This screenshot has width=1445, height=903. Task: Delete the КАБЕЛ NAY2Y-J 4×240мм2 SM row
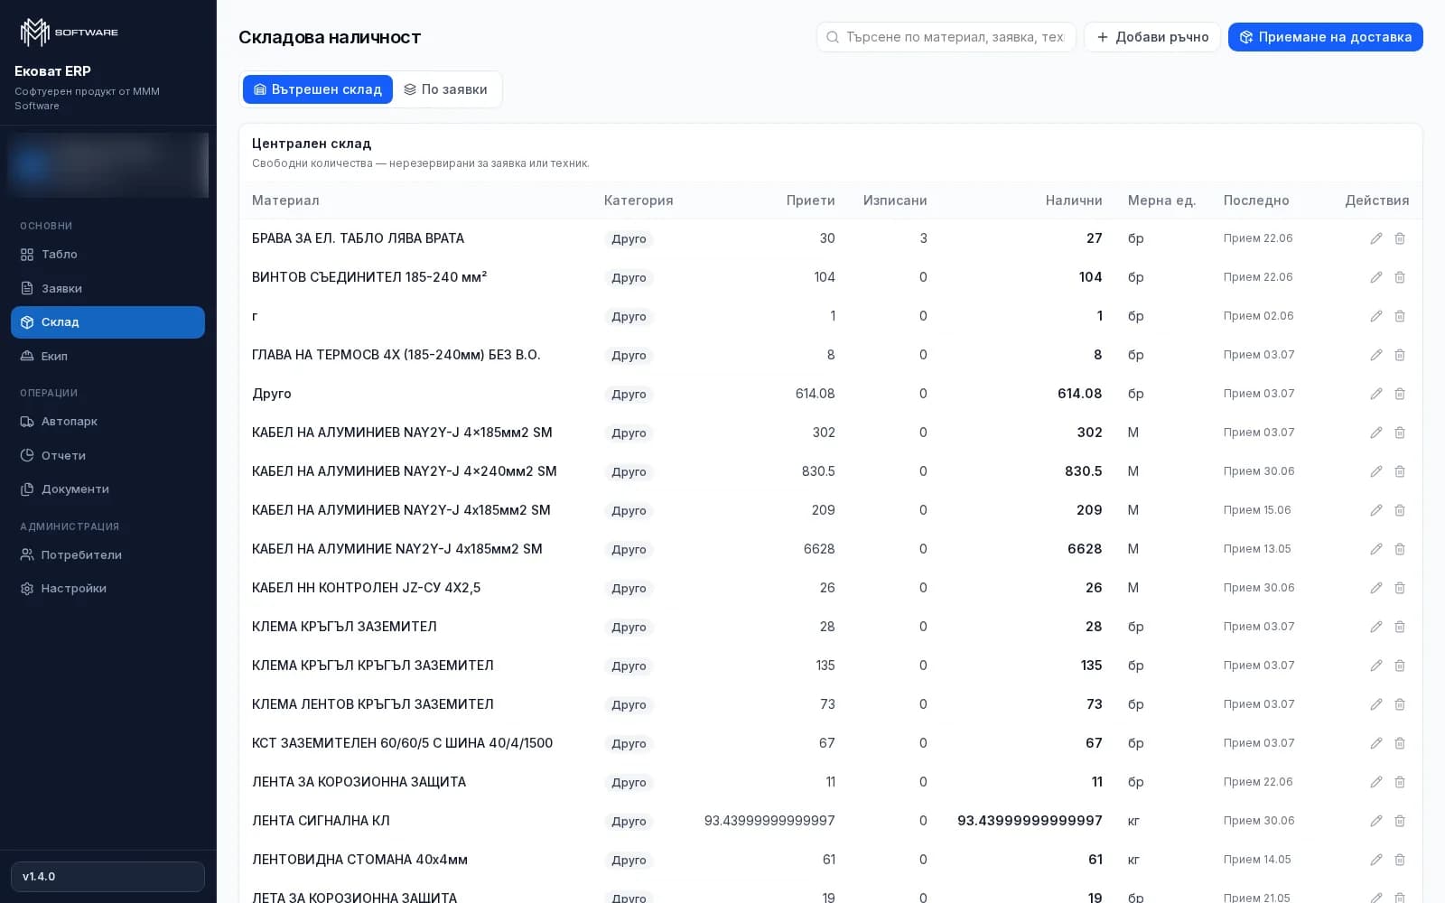(x=1400, y=471)
